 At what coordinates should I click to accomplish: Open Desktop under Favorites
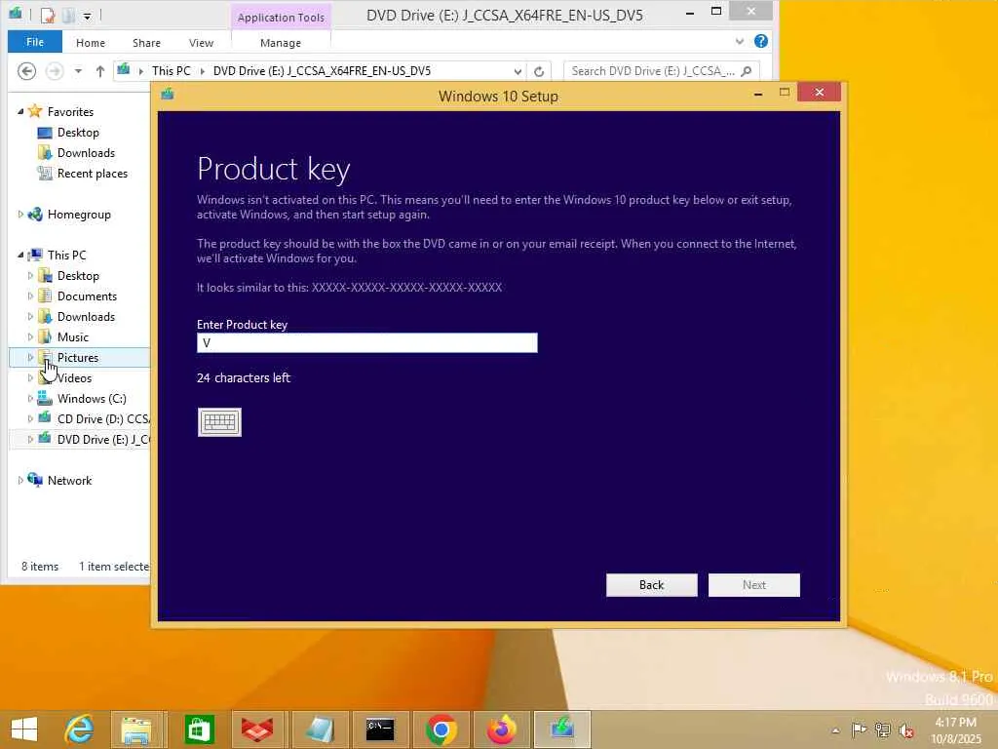[x=78, y=133]
